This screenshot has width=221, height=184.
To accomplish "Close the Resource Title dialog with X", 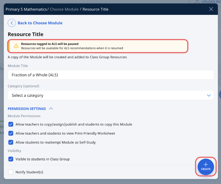I will pos(211,9).
